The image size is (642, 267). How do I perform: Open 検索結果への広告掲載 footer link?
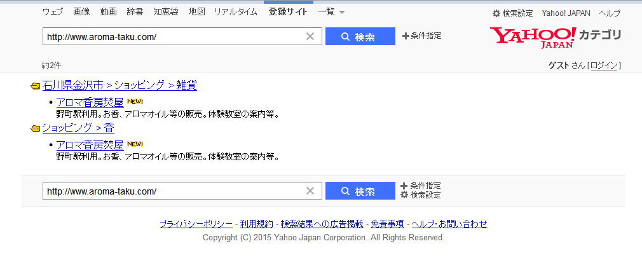(x=322, y=224)
